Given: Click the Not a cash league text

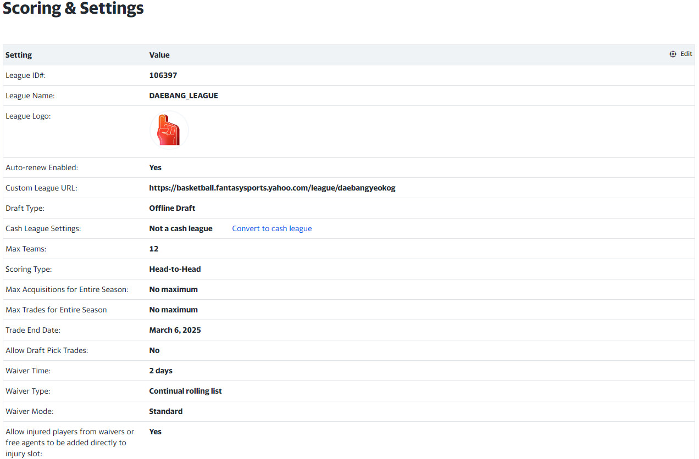Looking at the screenshot, I should [181, 228].
